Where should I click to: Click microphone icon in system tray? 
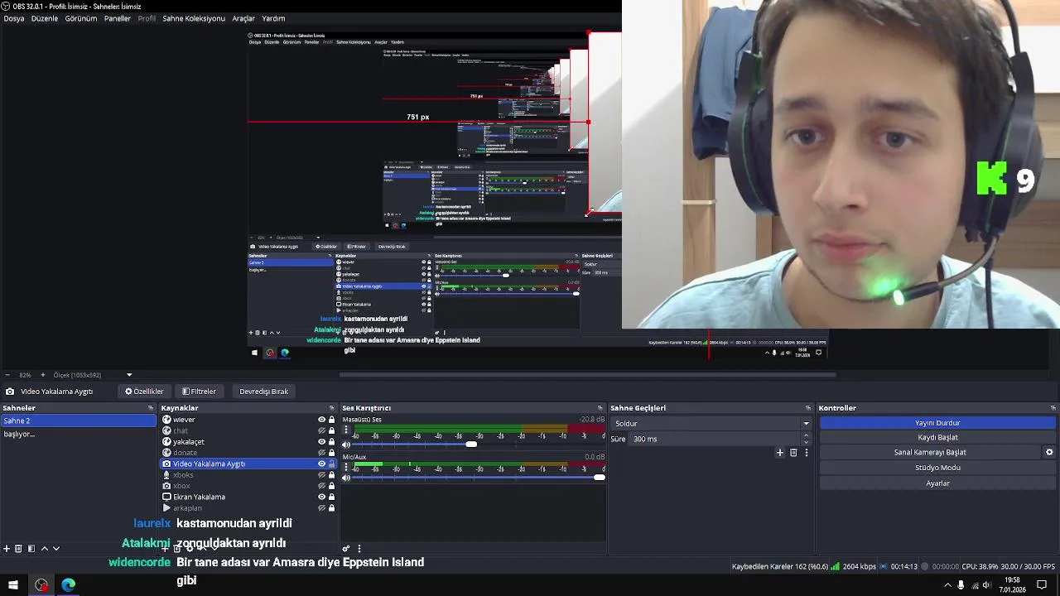[961, 585]
